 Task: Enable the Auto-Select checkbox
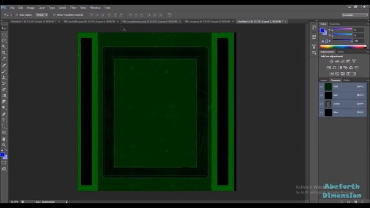pyautogui.click(x=17, y=15)
